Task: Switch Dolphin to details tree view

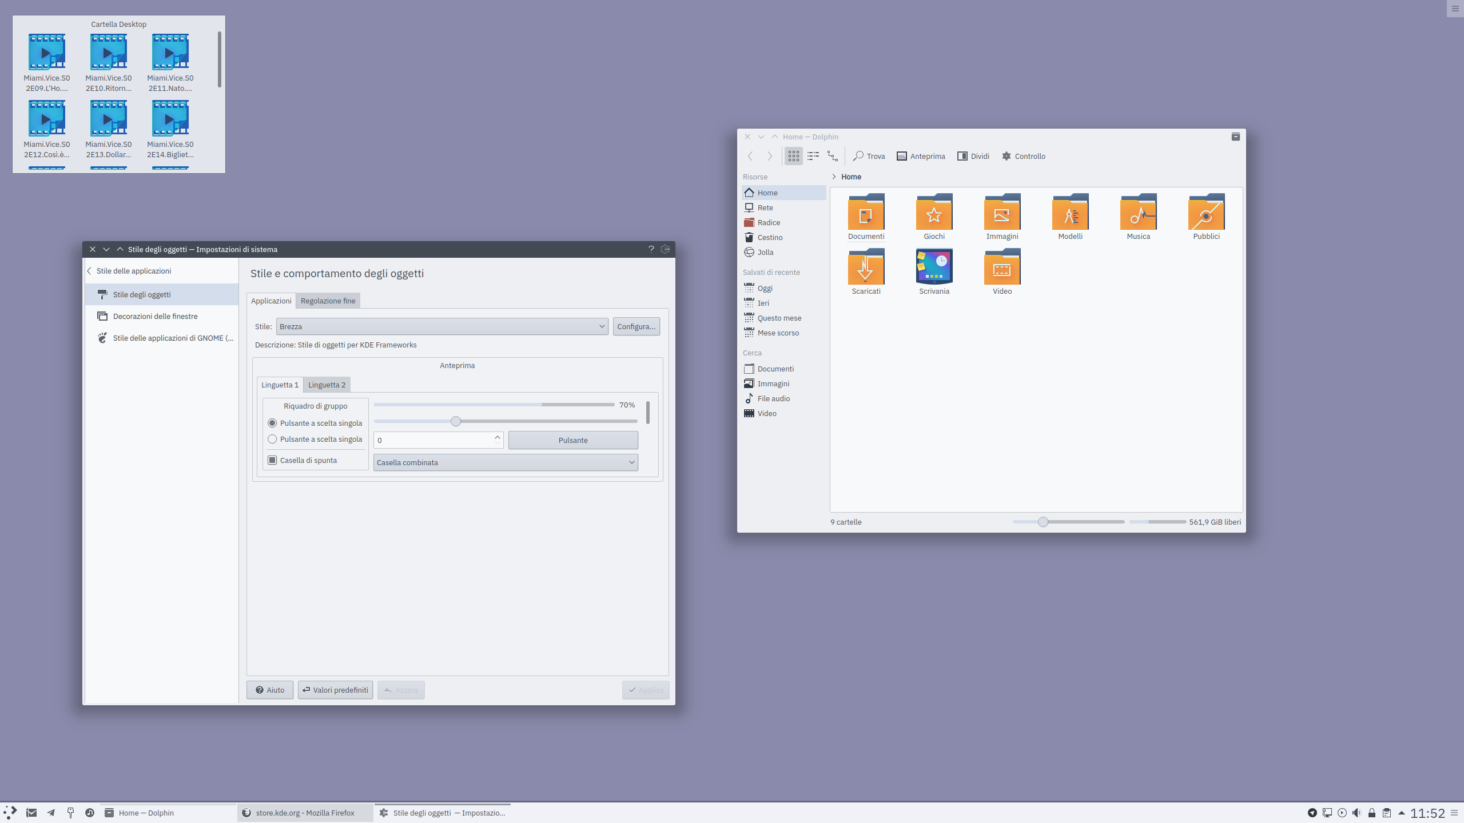Action: (833, 156)
